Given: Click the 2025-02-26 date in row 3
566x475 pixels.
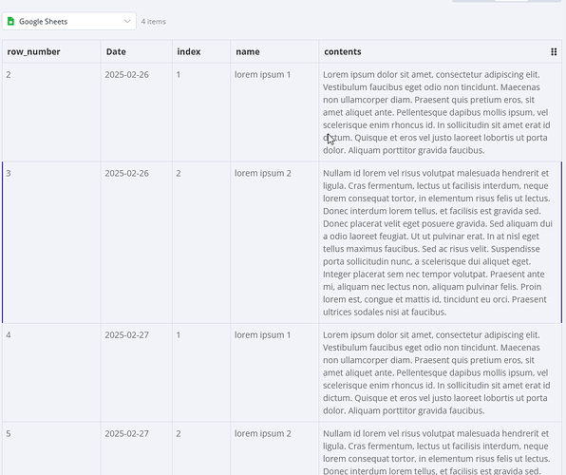Looking at the screenshot, I should pyautogui.click(x=126, y=174).
